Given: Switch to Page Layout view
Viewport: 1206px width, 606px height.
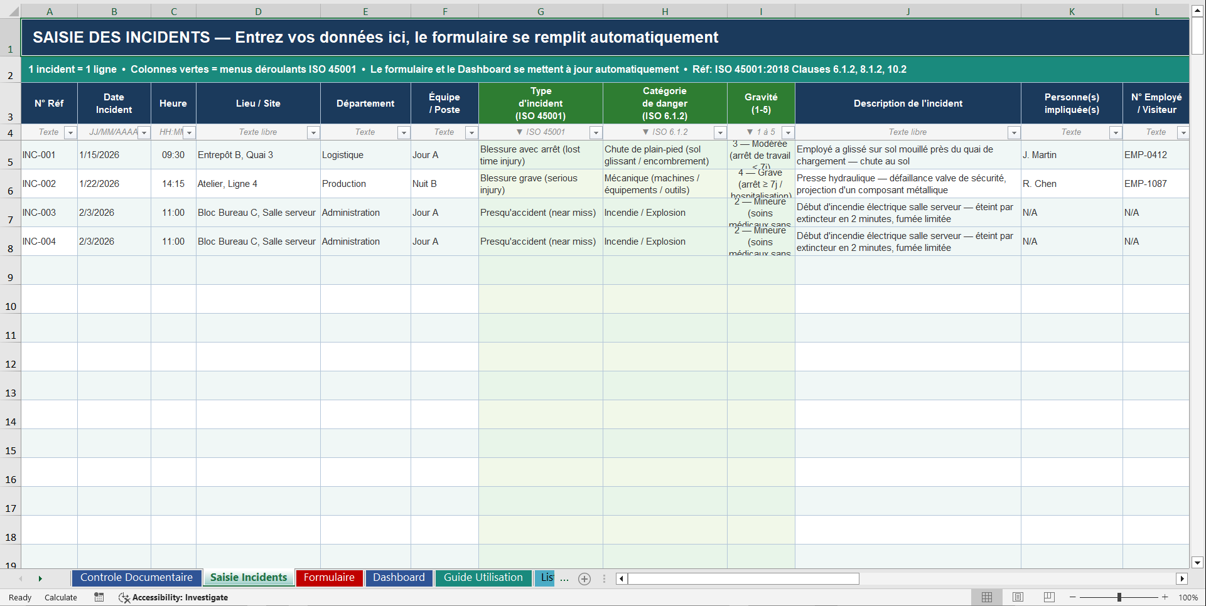Looking at the screenshot, I should (x=1018, y=597).
